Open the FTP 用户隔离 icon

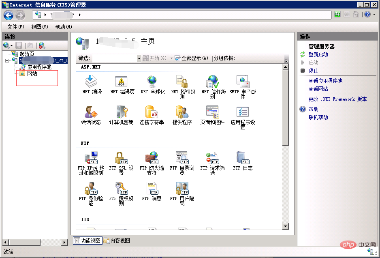point(182,193)
